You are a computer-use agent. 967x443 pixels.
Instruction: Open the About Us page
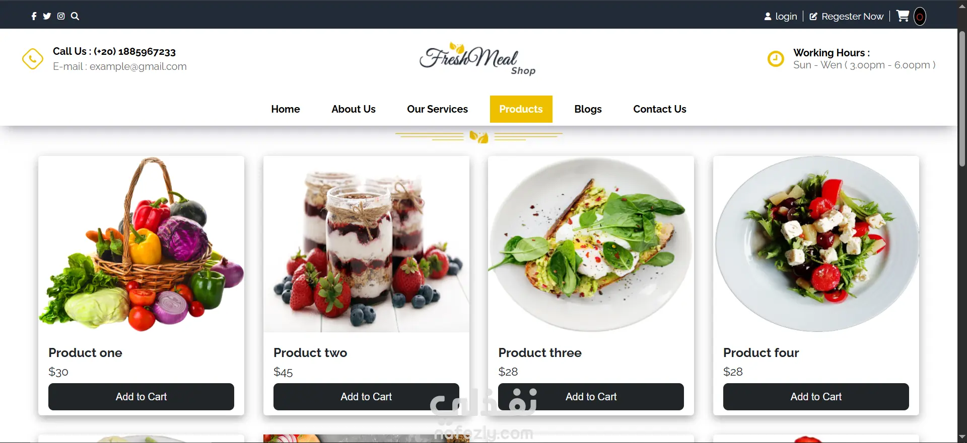[x=354, y=109]
